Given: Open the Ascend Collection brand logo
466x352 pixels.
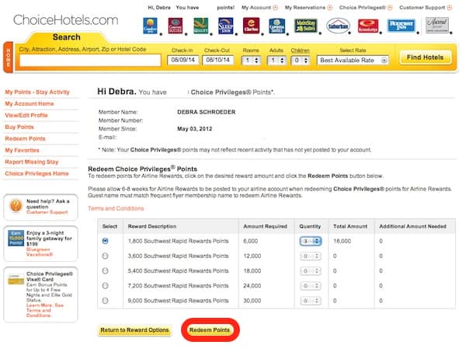Looking at the screenshot, I should pyautogui.click(x=436, y=26).
